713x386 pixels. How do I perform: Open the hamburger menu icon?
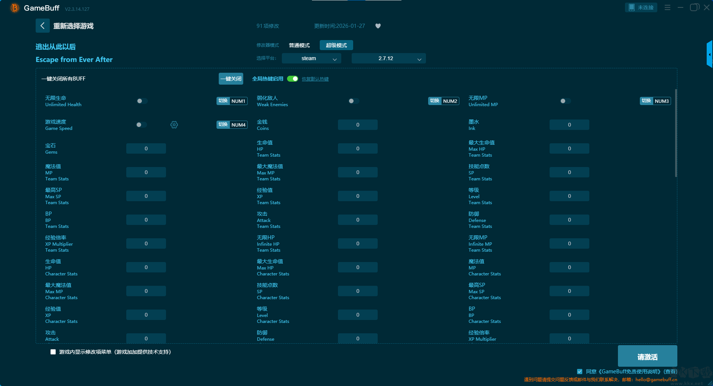coord(667,7)
